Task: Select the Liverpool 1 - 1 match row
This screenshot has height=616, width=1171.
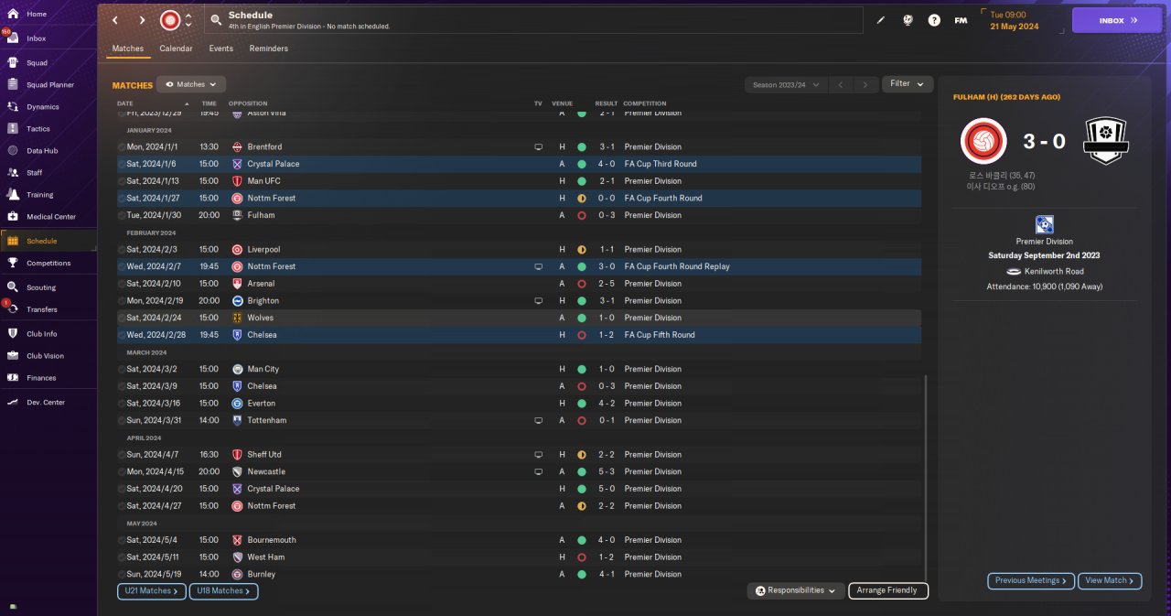Action: pos(519,250)
